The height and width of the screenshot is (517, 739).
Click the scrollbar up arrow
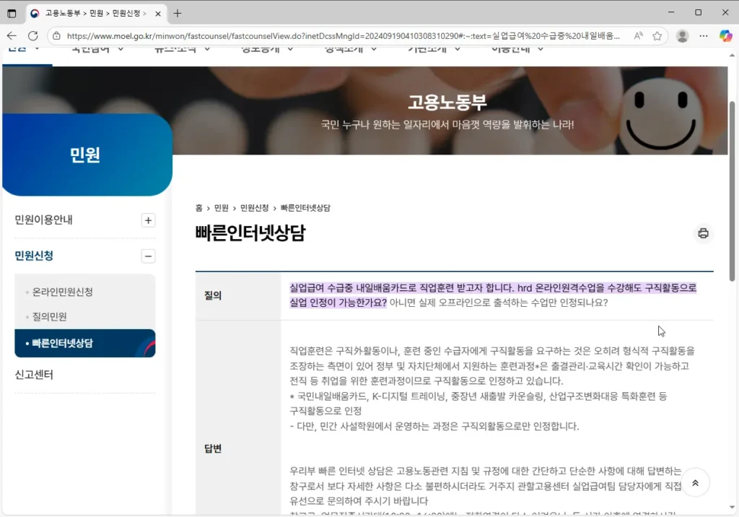pyautogui.click(x=732, y=55)
